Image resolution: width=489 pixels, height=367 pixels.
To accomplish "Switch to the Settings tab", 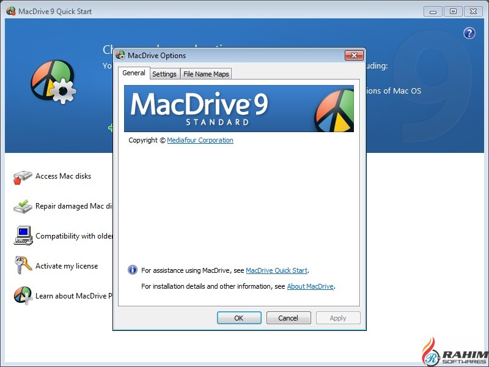I will 164,74.
